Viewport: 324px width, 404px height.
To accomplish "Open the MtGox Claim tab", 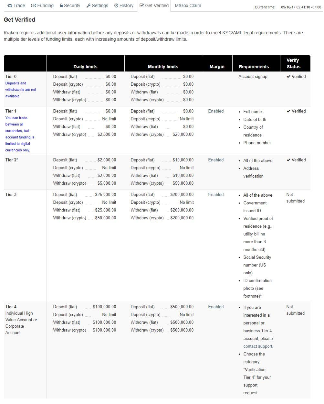I will pyautogui.click(x=188, y=5).
